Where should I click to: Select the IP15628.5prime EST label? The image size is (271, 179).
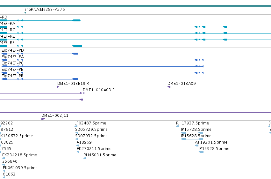pyautogui.click(x=196, y=136)
